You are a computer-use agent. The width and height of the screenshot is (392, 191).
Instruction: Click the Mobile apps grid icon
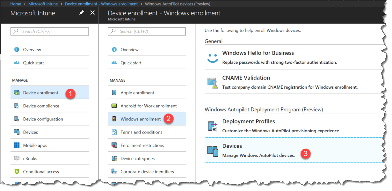pos(17,145)
